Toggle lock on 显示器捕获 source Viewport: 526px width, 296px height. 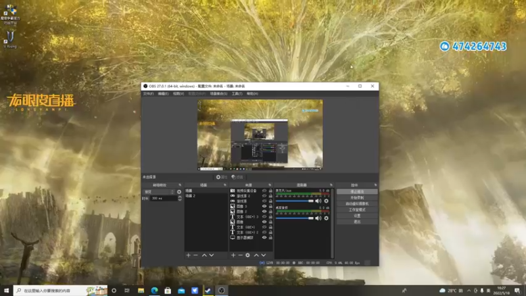coord(270,237)
